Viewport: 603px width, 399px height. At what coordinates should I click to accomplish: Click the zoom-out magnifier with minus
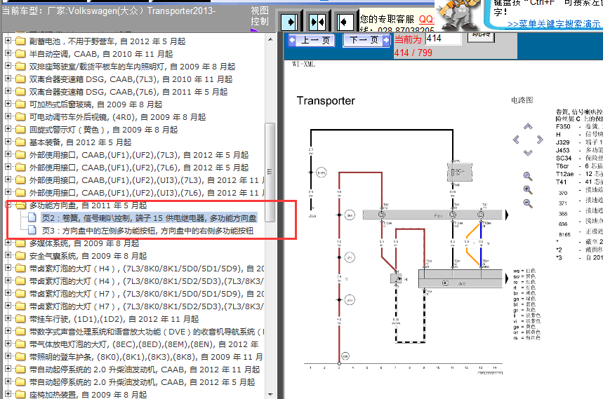tap(528, 203)
